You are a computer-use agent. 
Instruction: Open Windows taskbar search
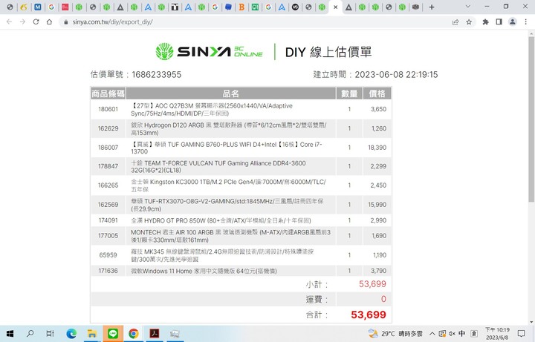click(x=30, y=334)
